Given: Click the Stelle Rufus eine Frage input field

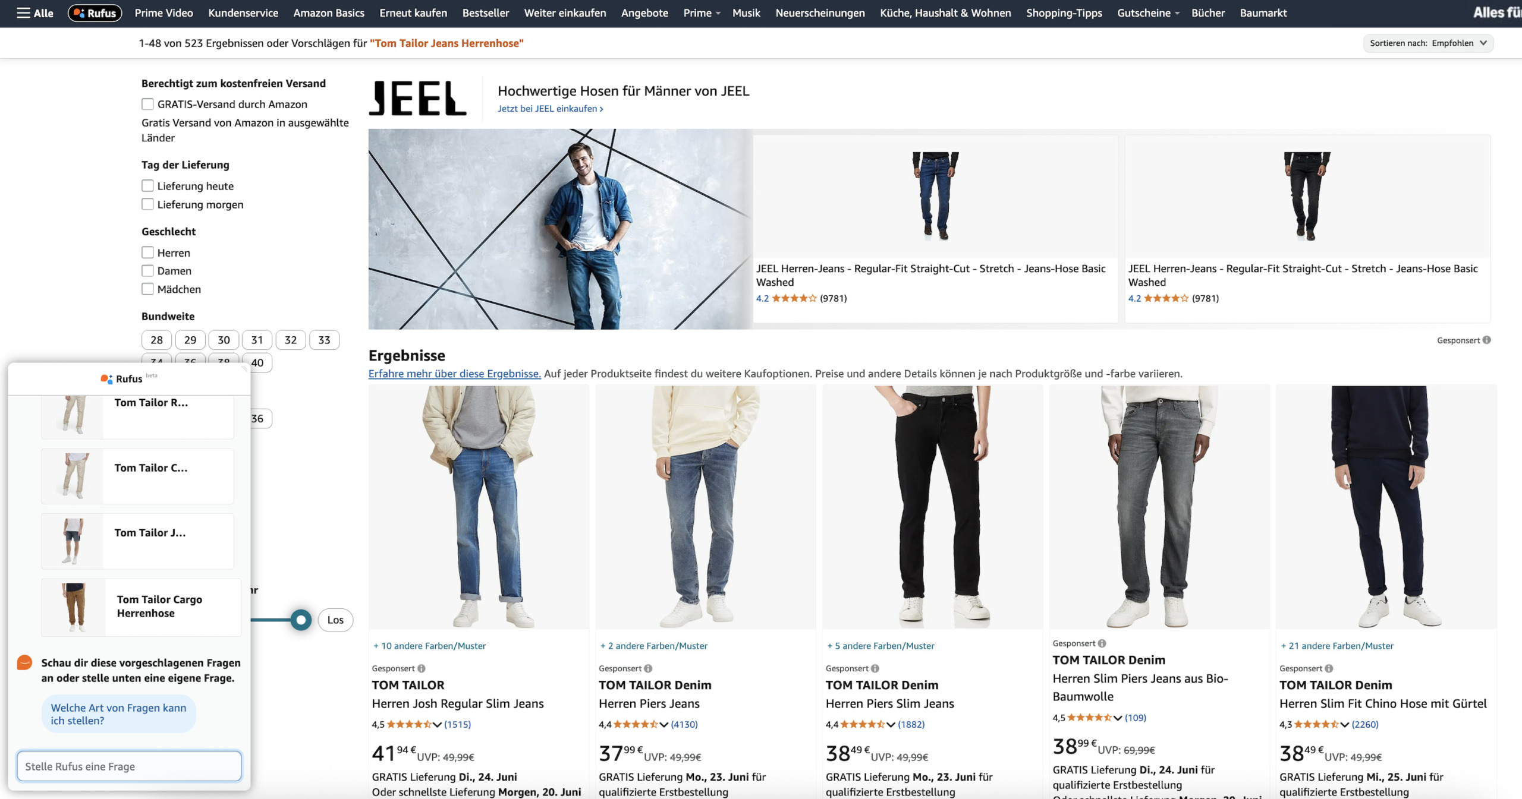Looking at the screenshot, I should (x=129, y=766).
